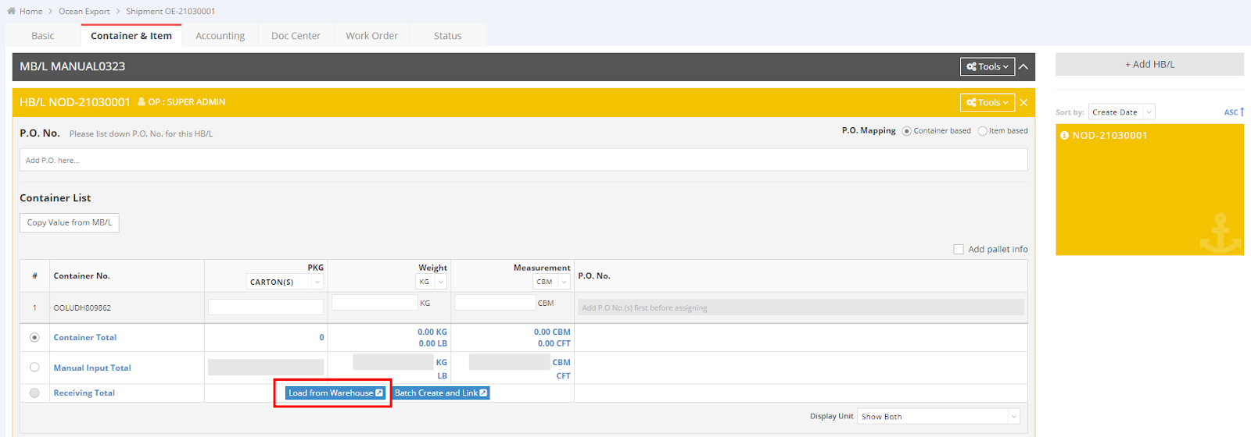Viewport: 1251px width, 437px height.
Task: Open Tools menu in MB/L header
Action: [987, 67]
